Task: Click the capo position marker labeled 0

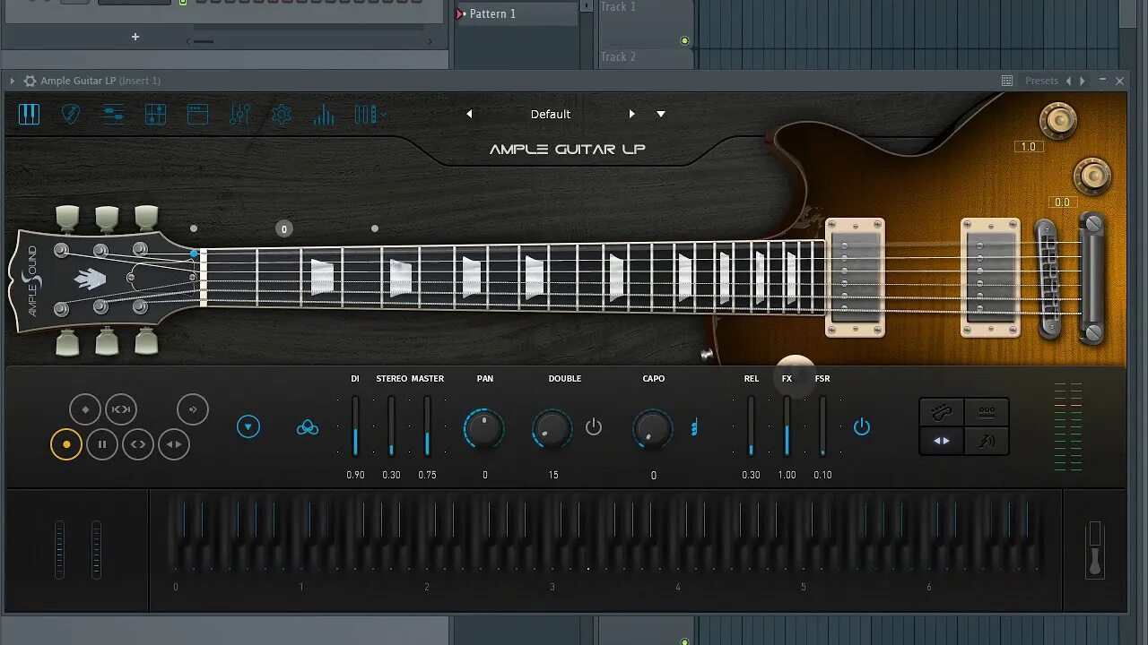Action: tap(284, 229)
